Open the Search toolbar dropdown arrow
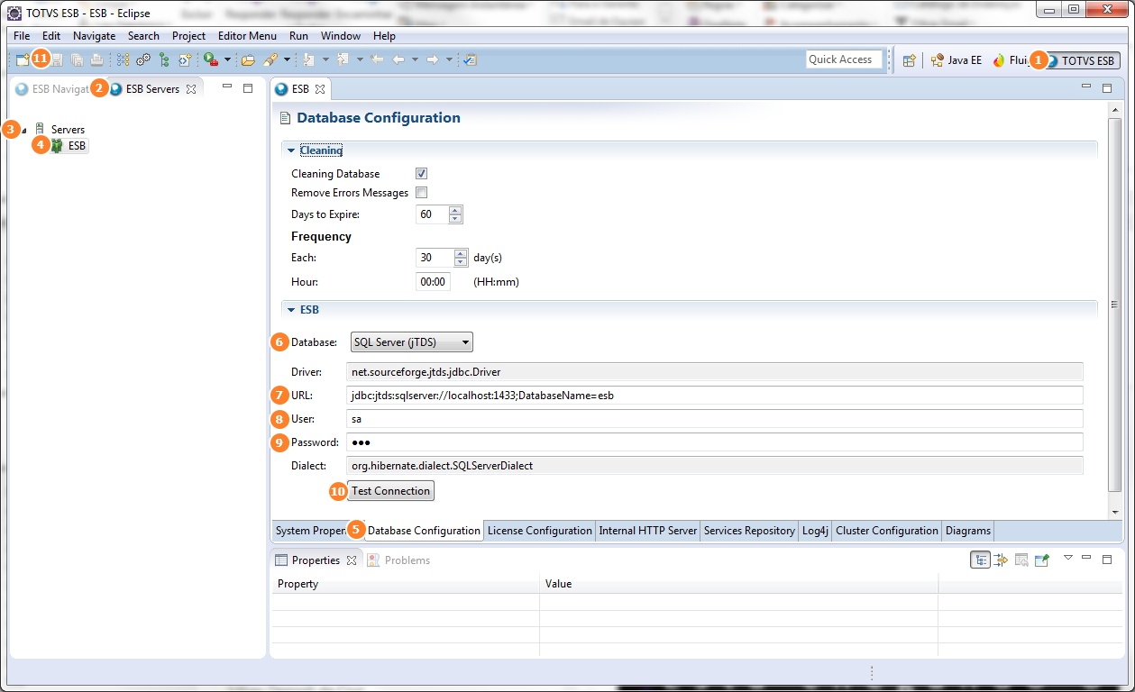The width and height of the screenshot is (1135, 692). pyautogui.click(x=287, y=60)
